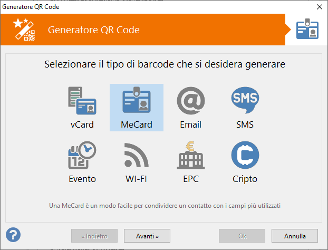Viewport: 328px width, 250px height.
Task: Choose the MeCard contact badge icon
Action: 136,101
